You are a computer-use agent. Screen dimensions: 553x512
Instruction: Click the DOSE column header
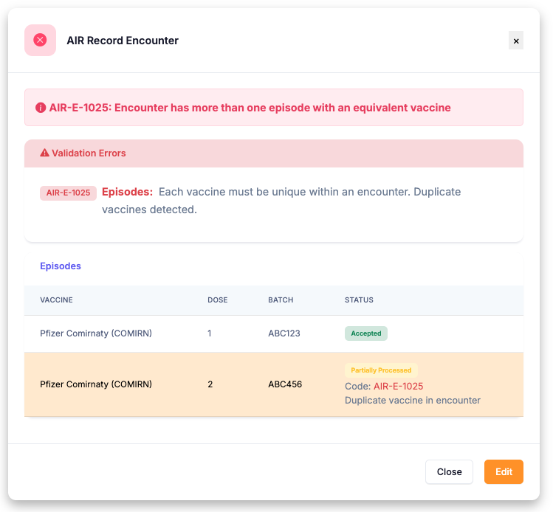[218, 300]
